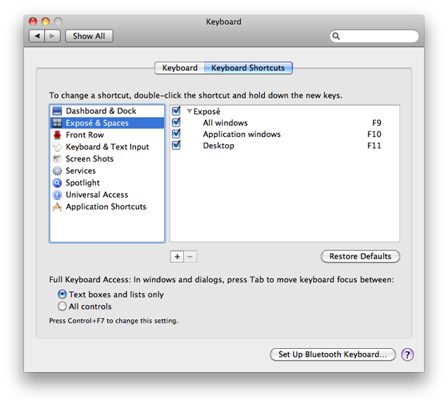Click the Universal Access icon
448x405 pixels.
pyautogui.click(x=58, y=195)
